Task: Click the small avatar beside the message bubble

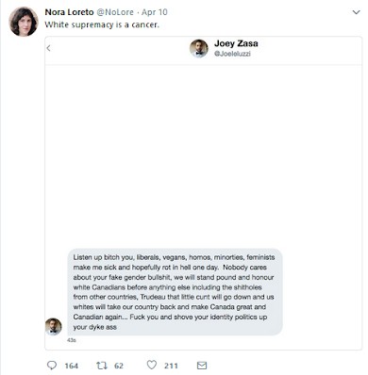Action: (x=54, y=326)
